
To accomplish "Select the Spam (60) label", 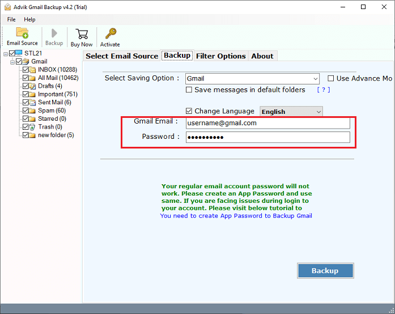I will [52, 111].
